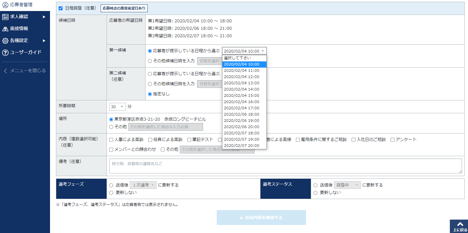Select メニューを閉じる to collapse sidebar
This screenshot has height=233, width=468.
(25, 71)
